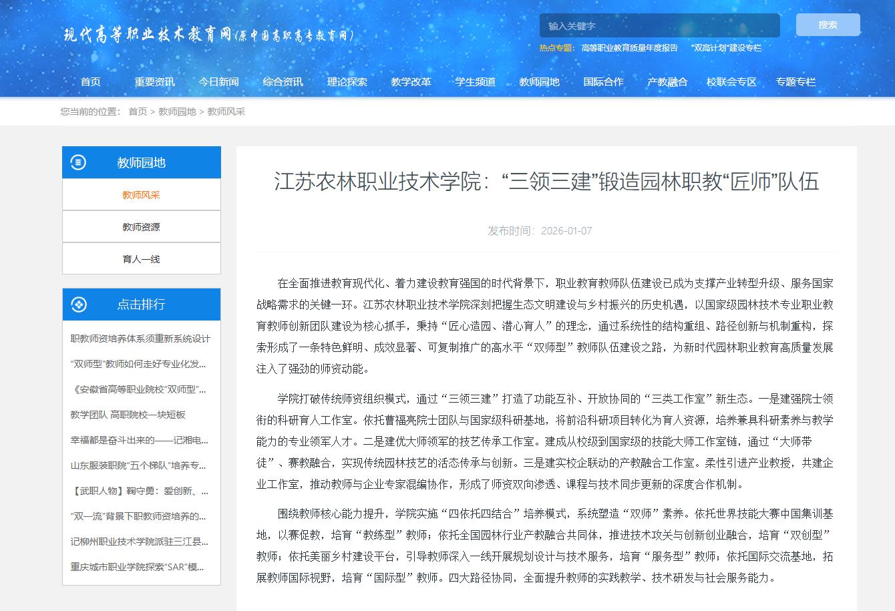
Task: Click the diamond icon beside 点击排行 header
Action: pyautogui.click(x=78, y=304)
